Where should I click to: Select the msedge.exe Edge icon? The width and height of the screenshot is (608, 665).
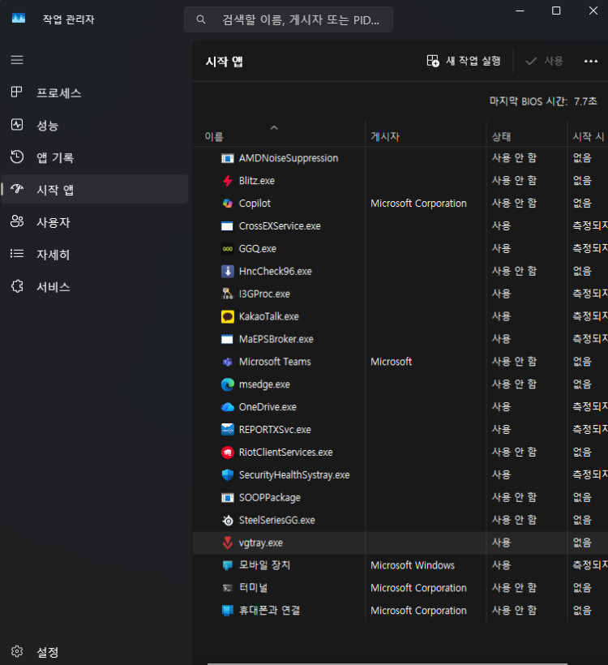(227, 384)
